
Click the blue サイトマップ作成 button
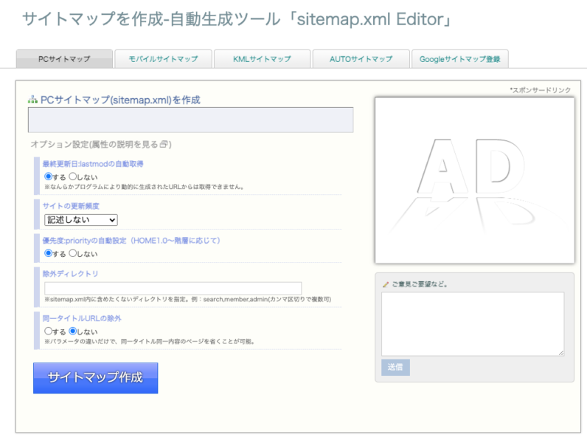[x=95, y=378]
